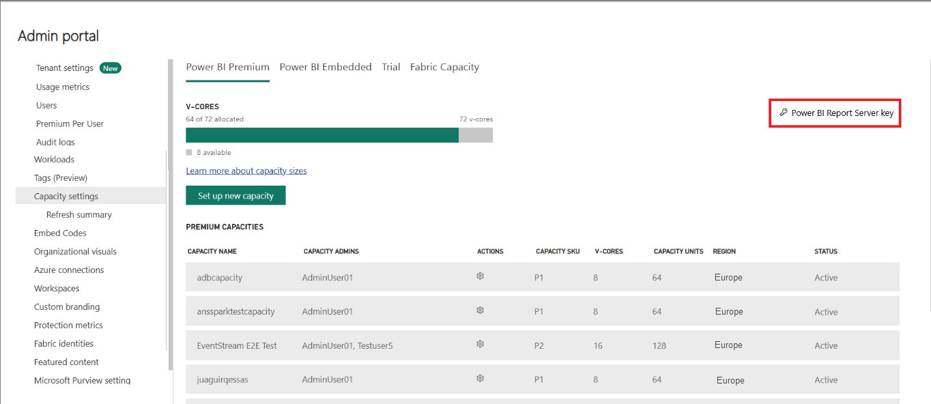Click the Admin portal heading
931x404 pixels.
pos(58,36)
